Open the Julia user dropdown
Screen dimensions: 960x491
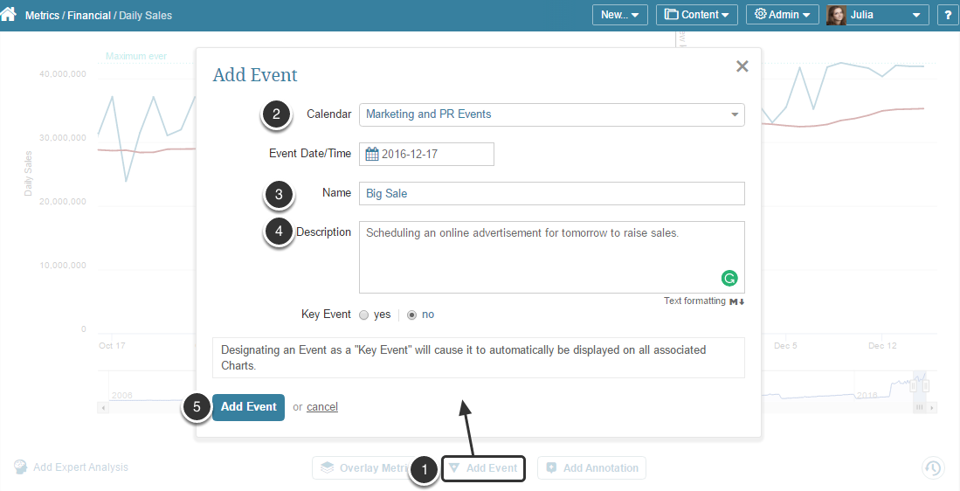pos(877,15)
